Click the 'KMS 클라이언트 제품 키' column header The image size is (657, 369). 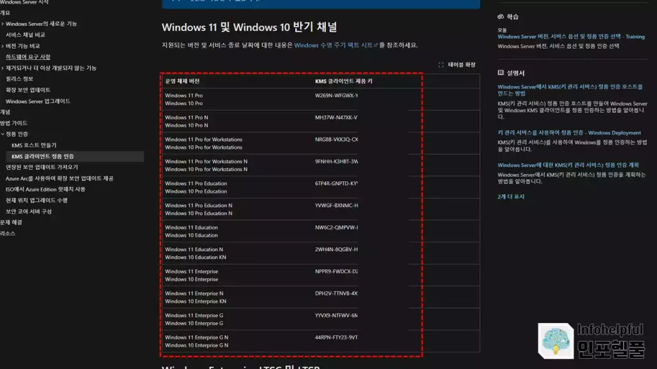click(344, 81)
